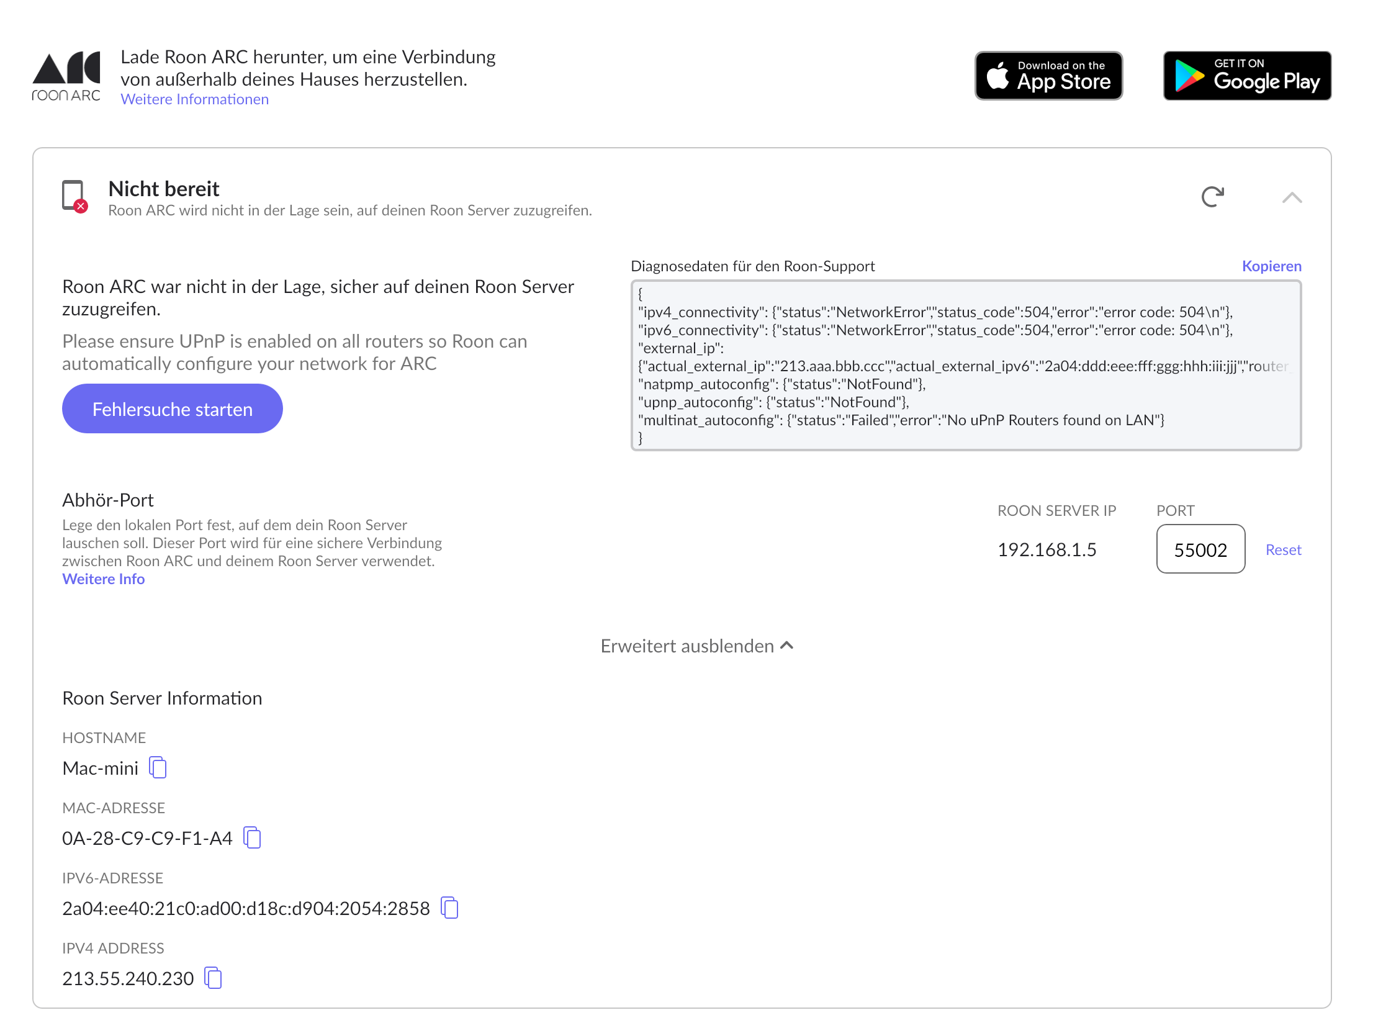This screenshot has width=1373, height=1028.
Task: Collapse advanced section via Erweitert ausblenden
Action: pyautogui.click(x=697, y=646)
